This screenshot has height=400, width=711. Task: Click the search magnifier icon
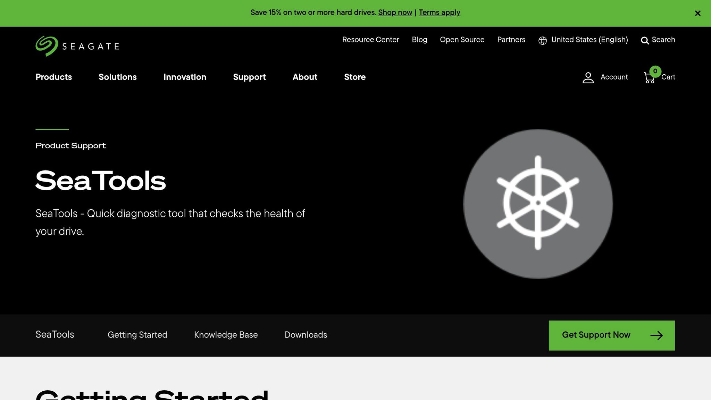click(x=645, y=41)
